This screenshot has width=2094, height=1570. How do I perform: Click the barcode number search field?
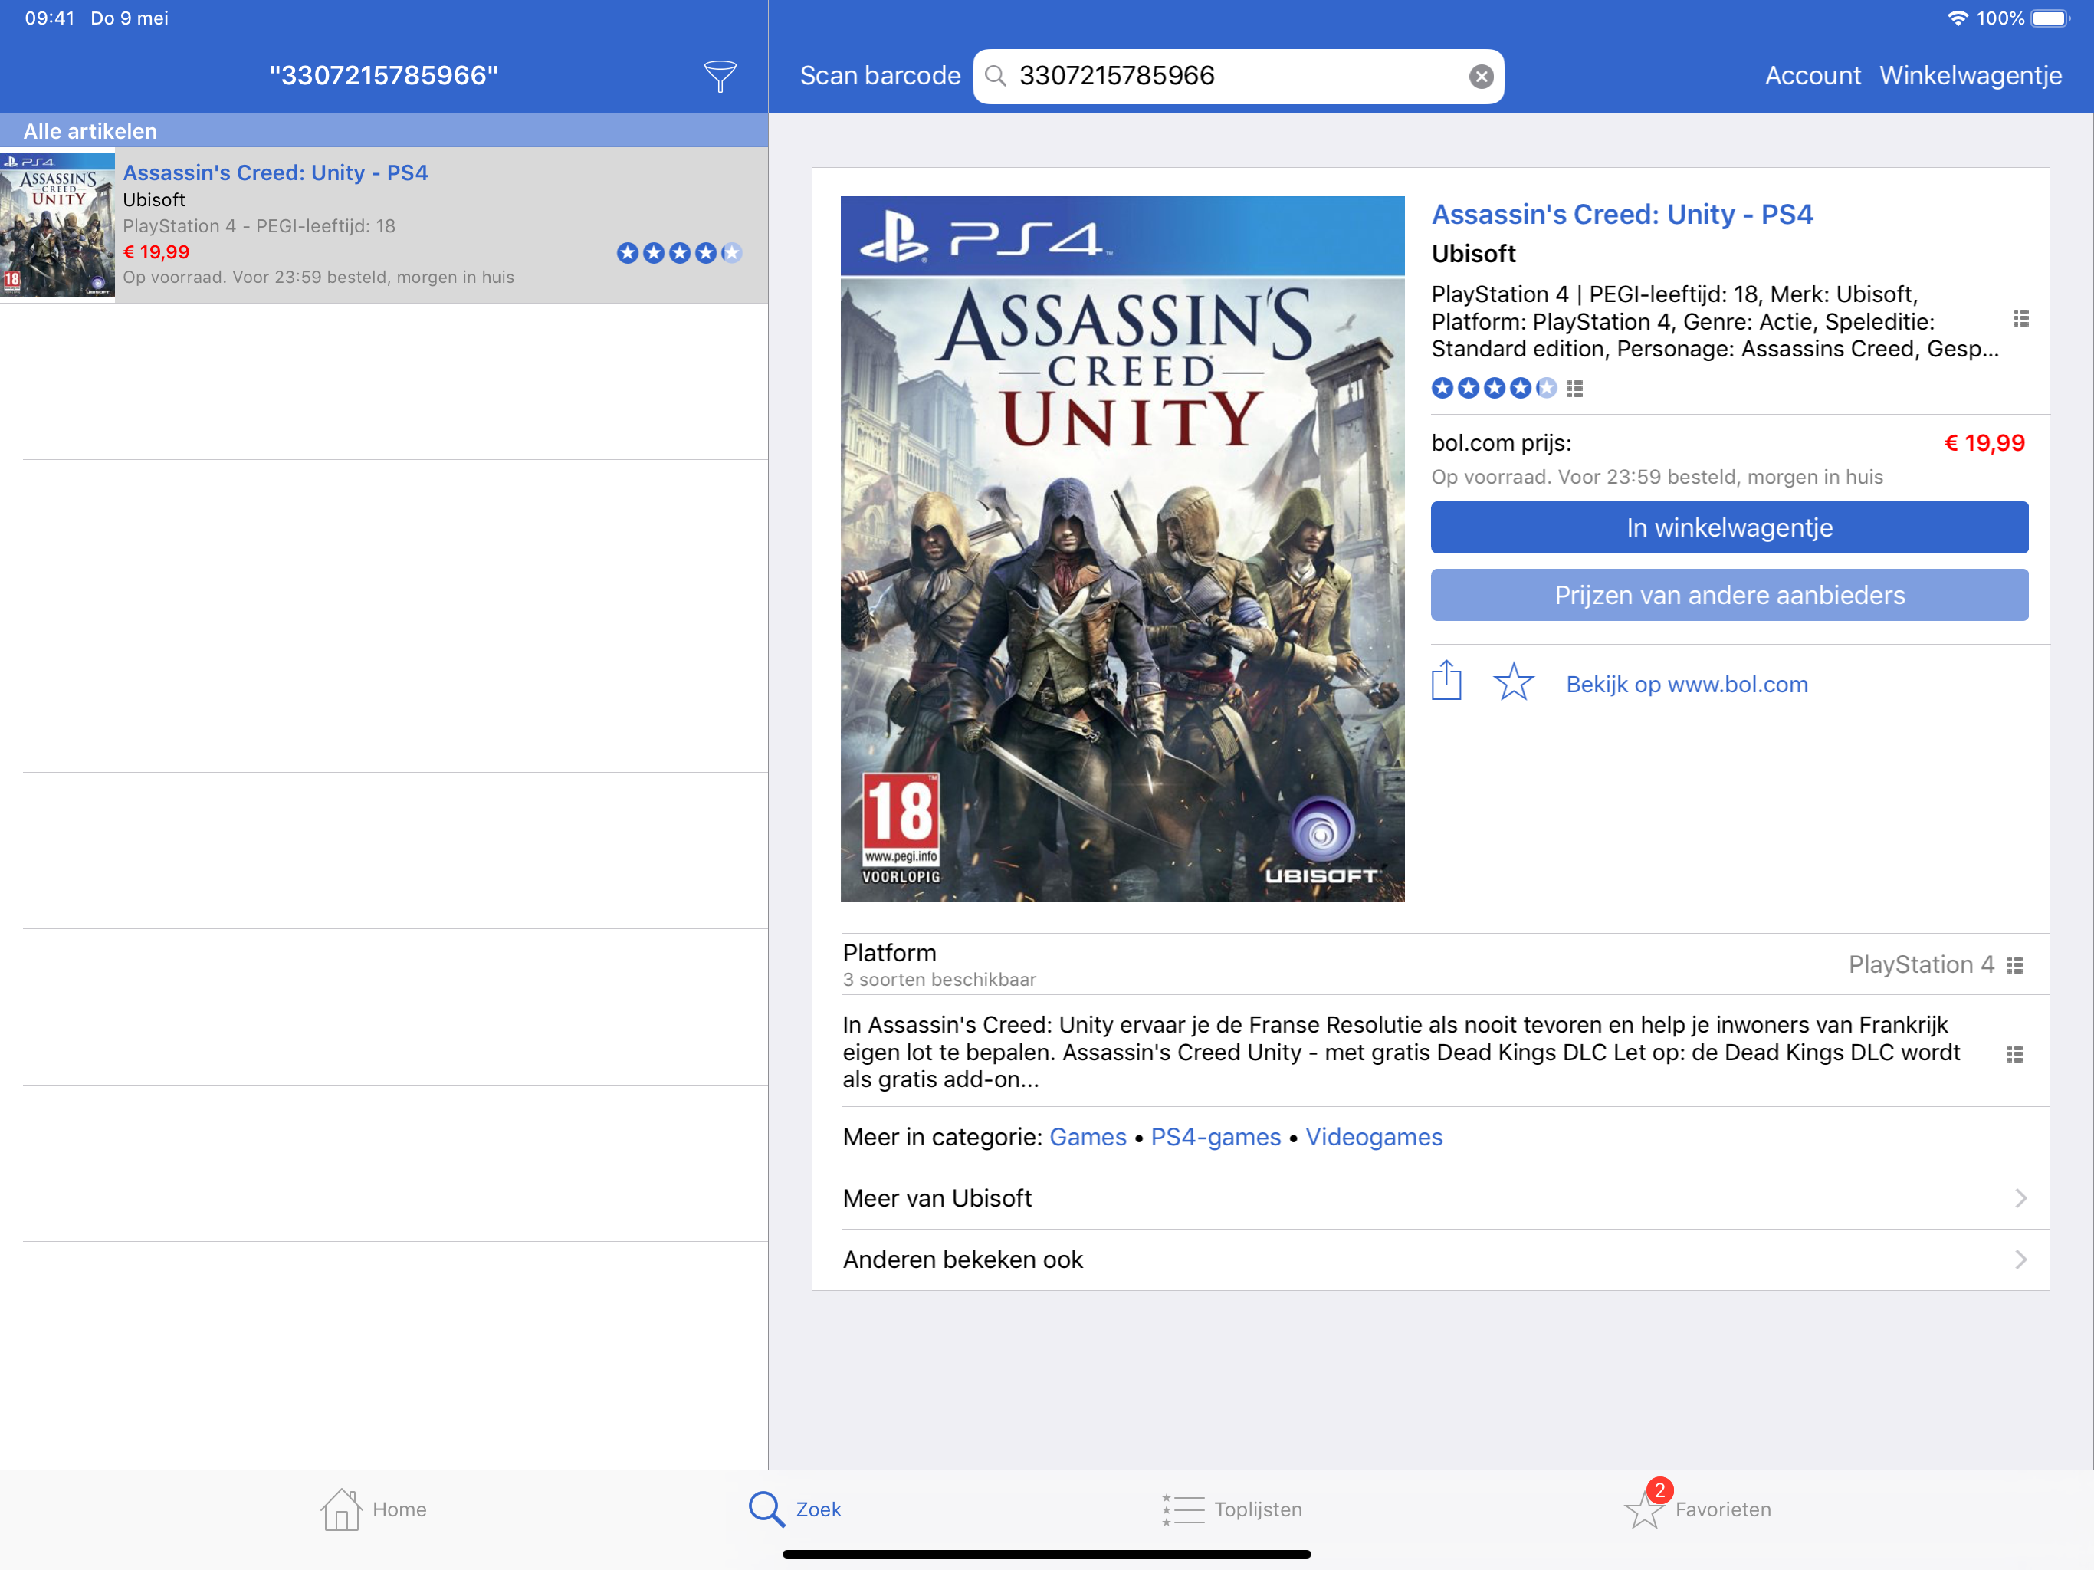(1237, 76)
